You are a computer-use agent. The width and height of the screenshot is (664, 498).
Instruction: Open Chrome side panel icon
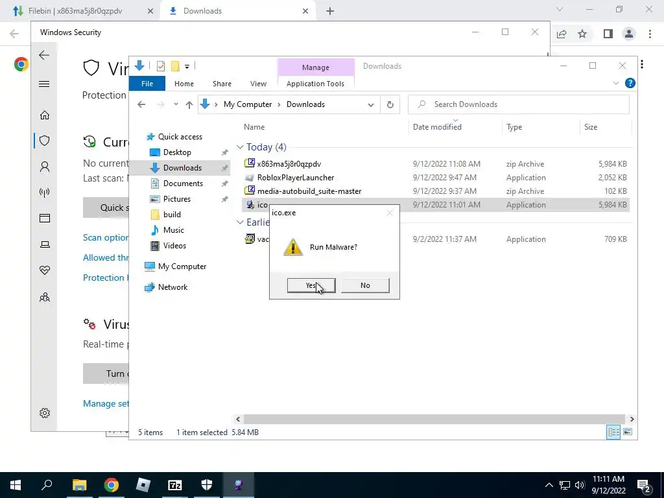pyautogui.click(x=608, y=34)
